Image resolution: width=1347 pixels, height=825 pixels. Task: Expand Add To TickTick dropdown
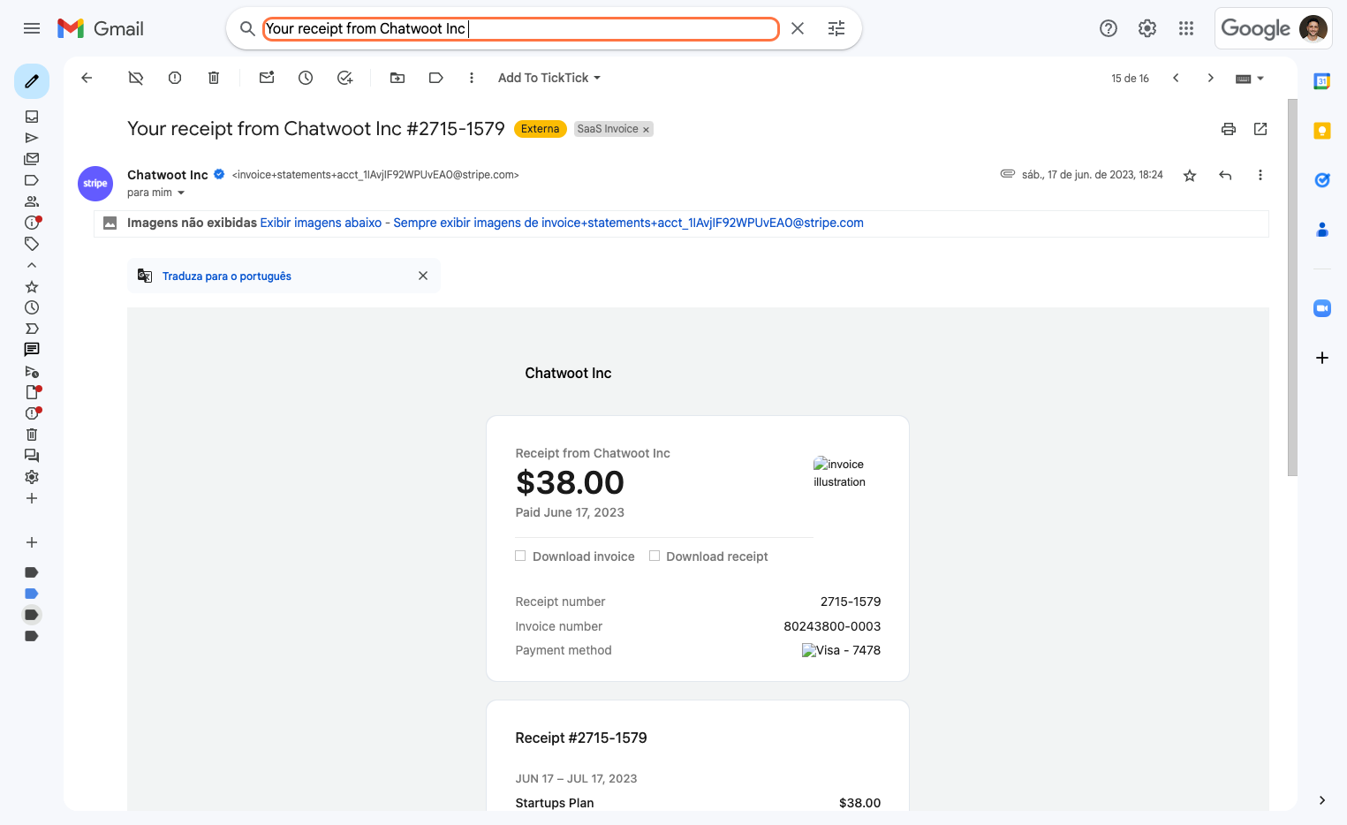[549, 78]
